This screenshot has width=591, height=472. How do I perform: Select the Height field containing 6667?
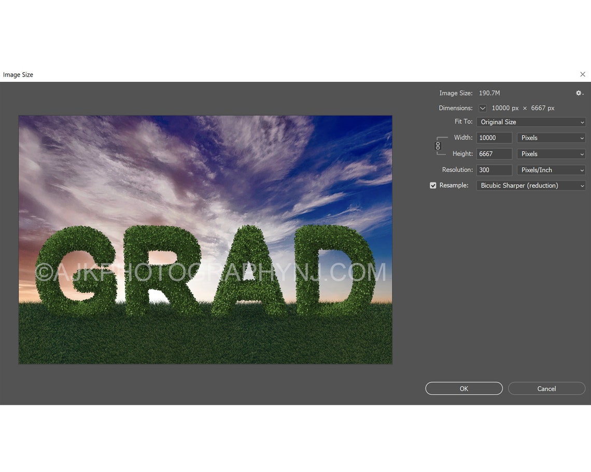pos(494,154)
